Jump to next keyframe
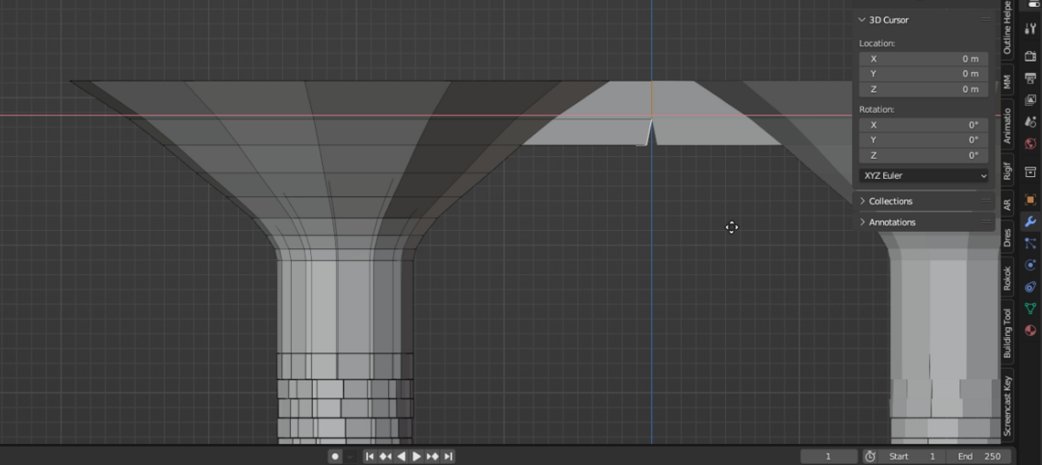The height and width of the screenshot is (465, 1042). pyautogui.click(x=432, y=456)
